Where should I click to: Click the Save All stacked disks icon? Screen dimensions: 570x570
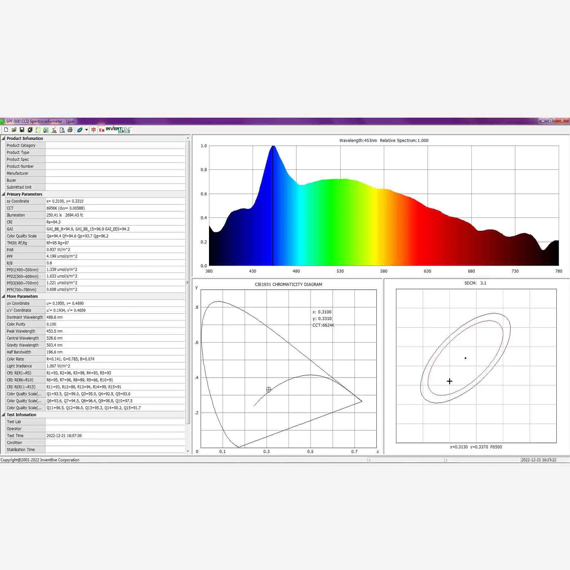(30, 130)
